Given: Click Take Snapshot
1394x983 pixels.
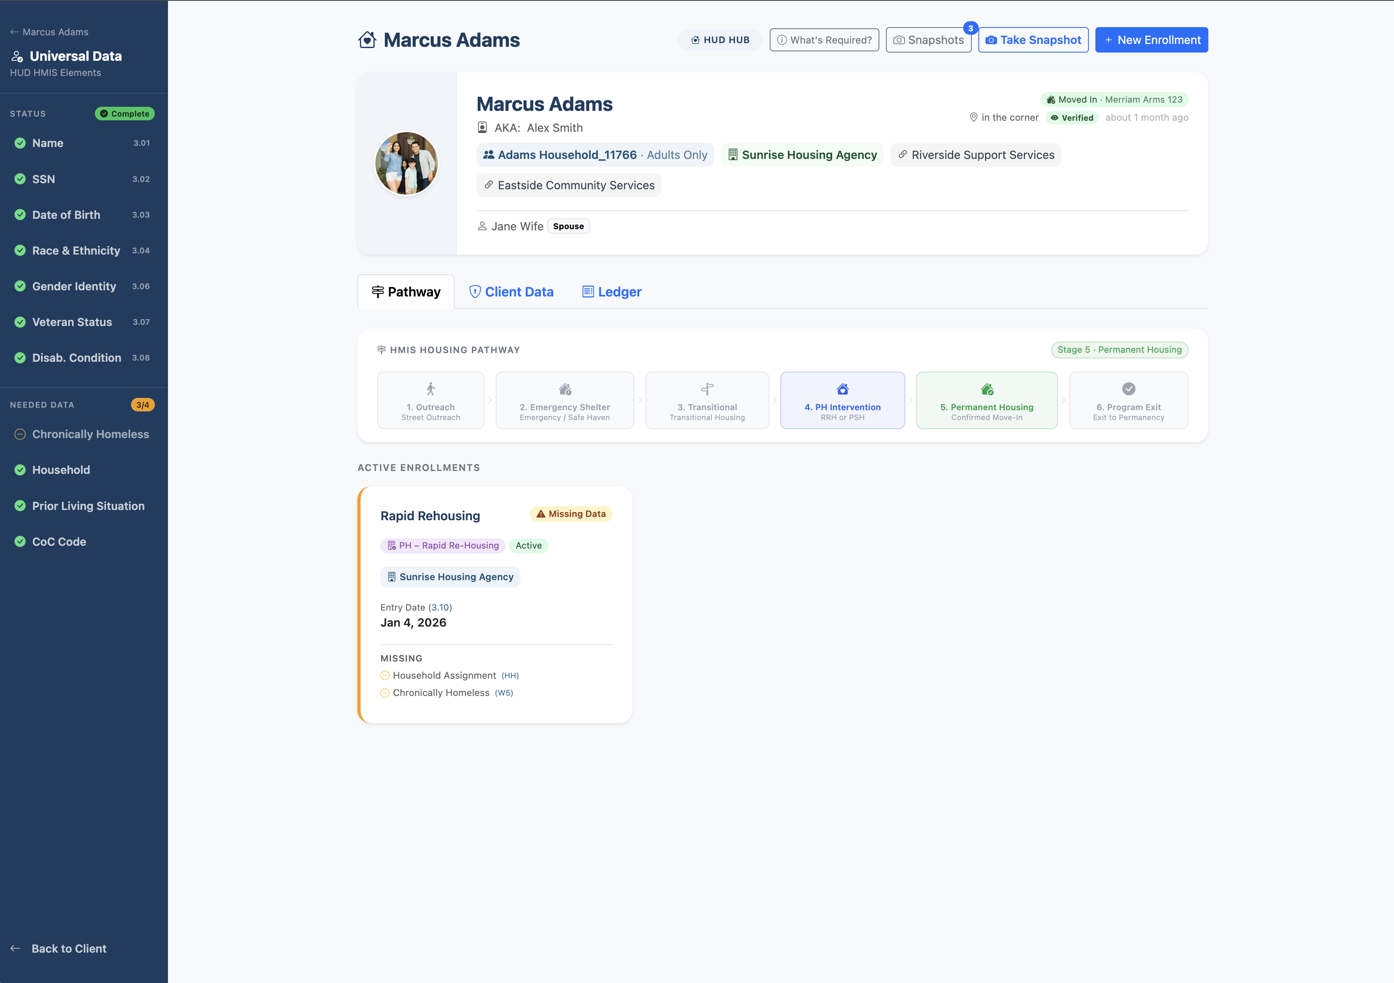Looking at the screenshot, I should (1033, 40).
